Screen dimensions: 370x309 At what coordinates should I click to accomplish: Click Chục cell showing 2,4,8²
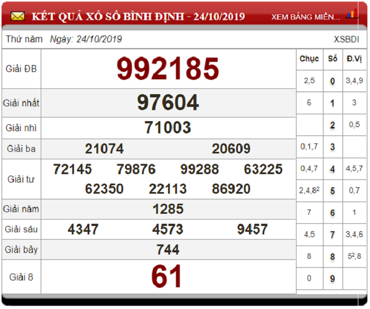click(309, 190)
